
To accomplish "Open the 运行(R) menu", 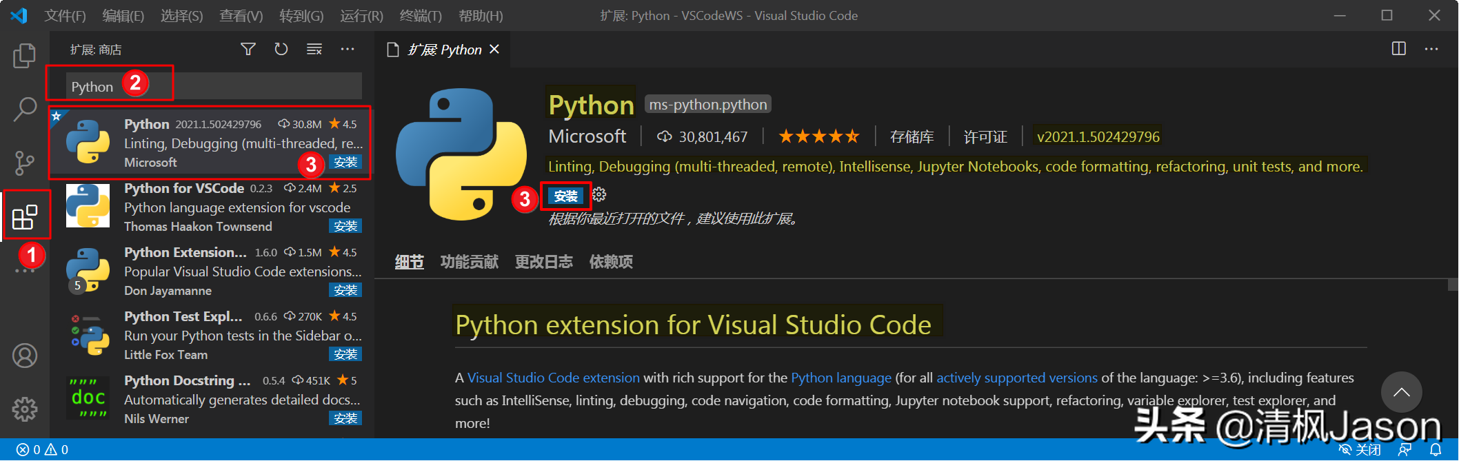I will [x=361, y=15].
